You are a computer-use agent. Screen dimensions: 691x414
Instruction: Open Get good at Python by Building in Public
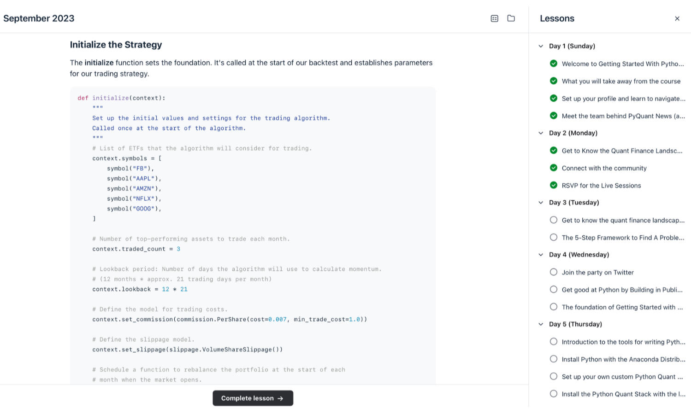pos(621,289)
